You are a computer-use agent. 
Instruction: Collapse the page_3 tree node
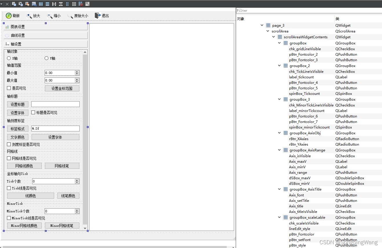pyautogui.click(x=262, y=26)
